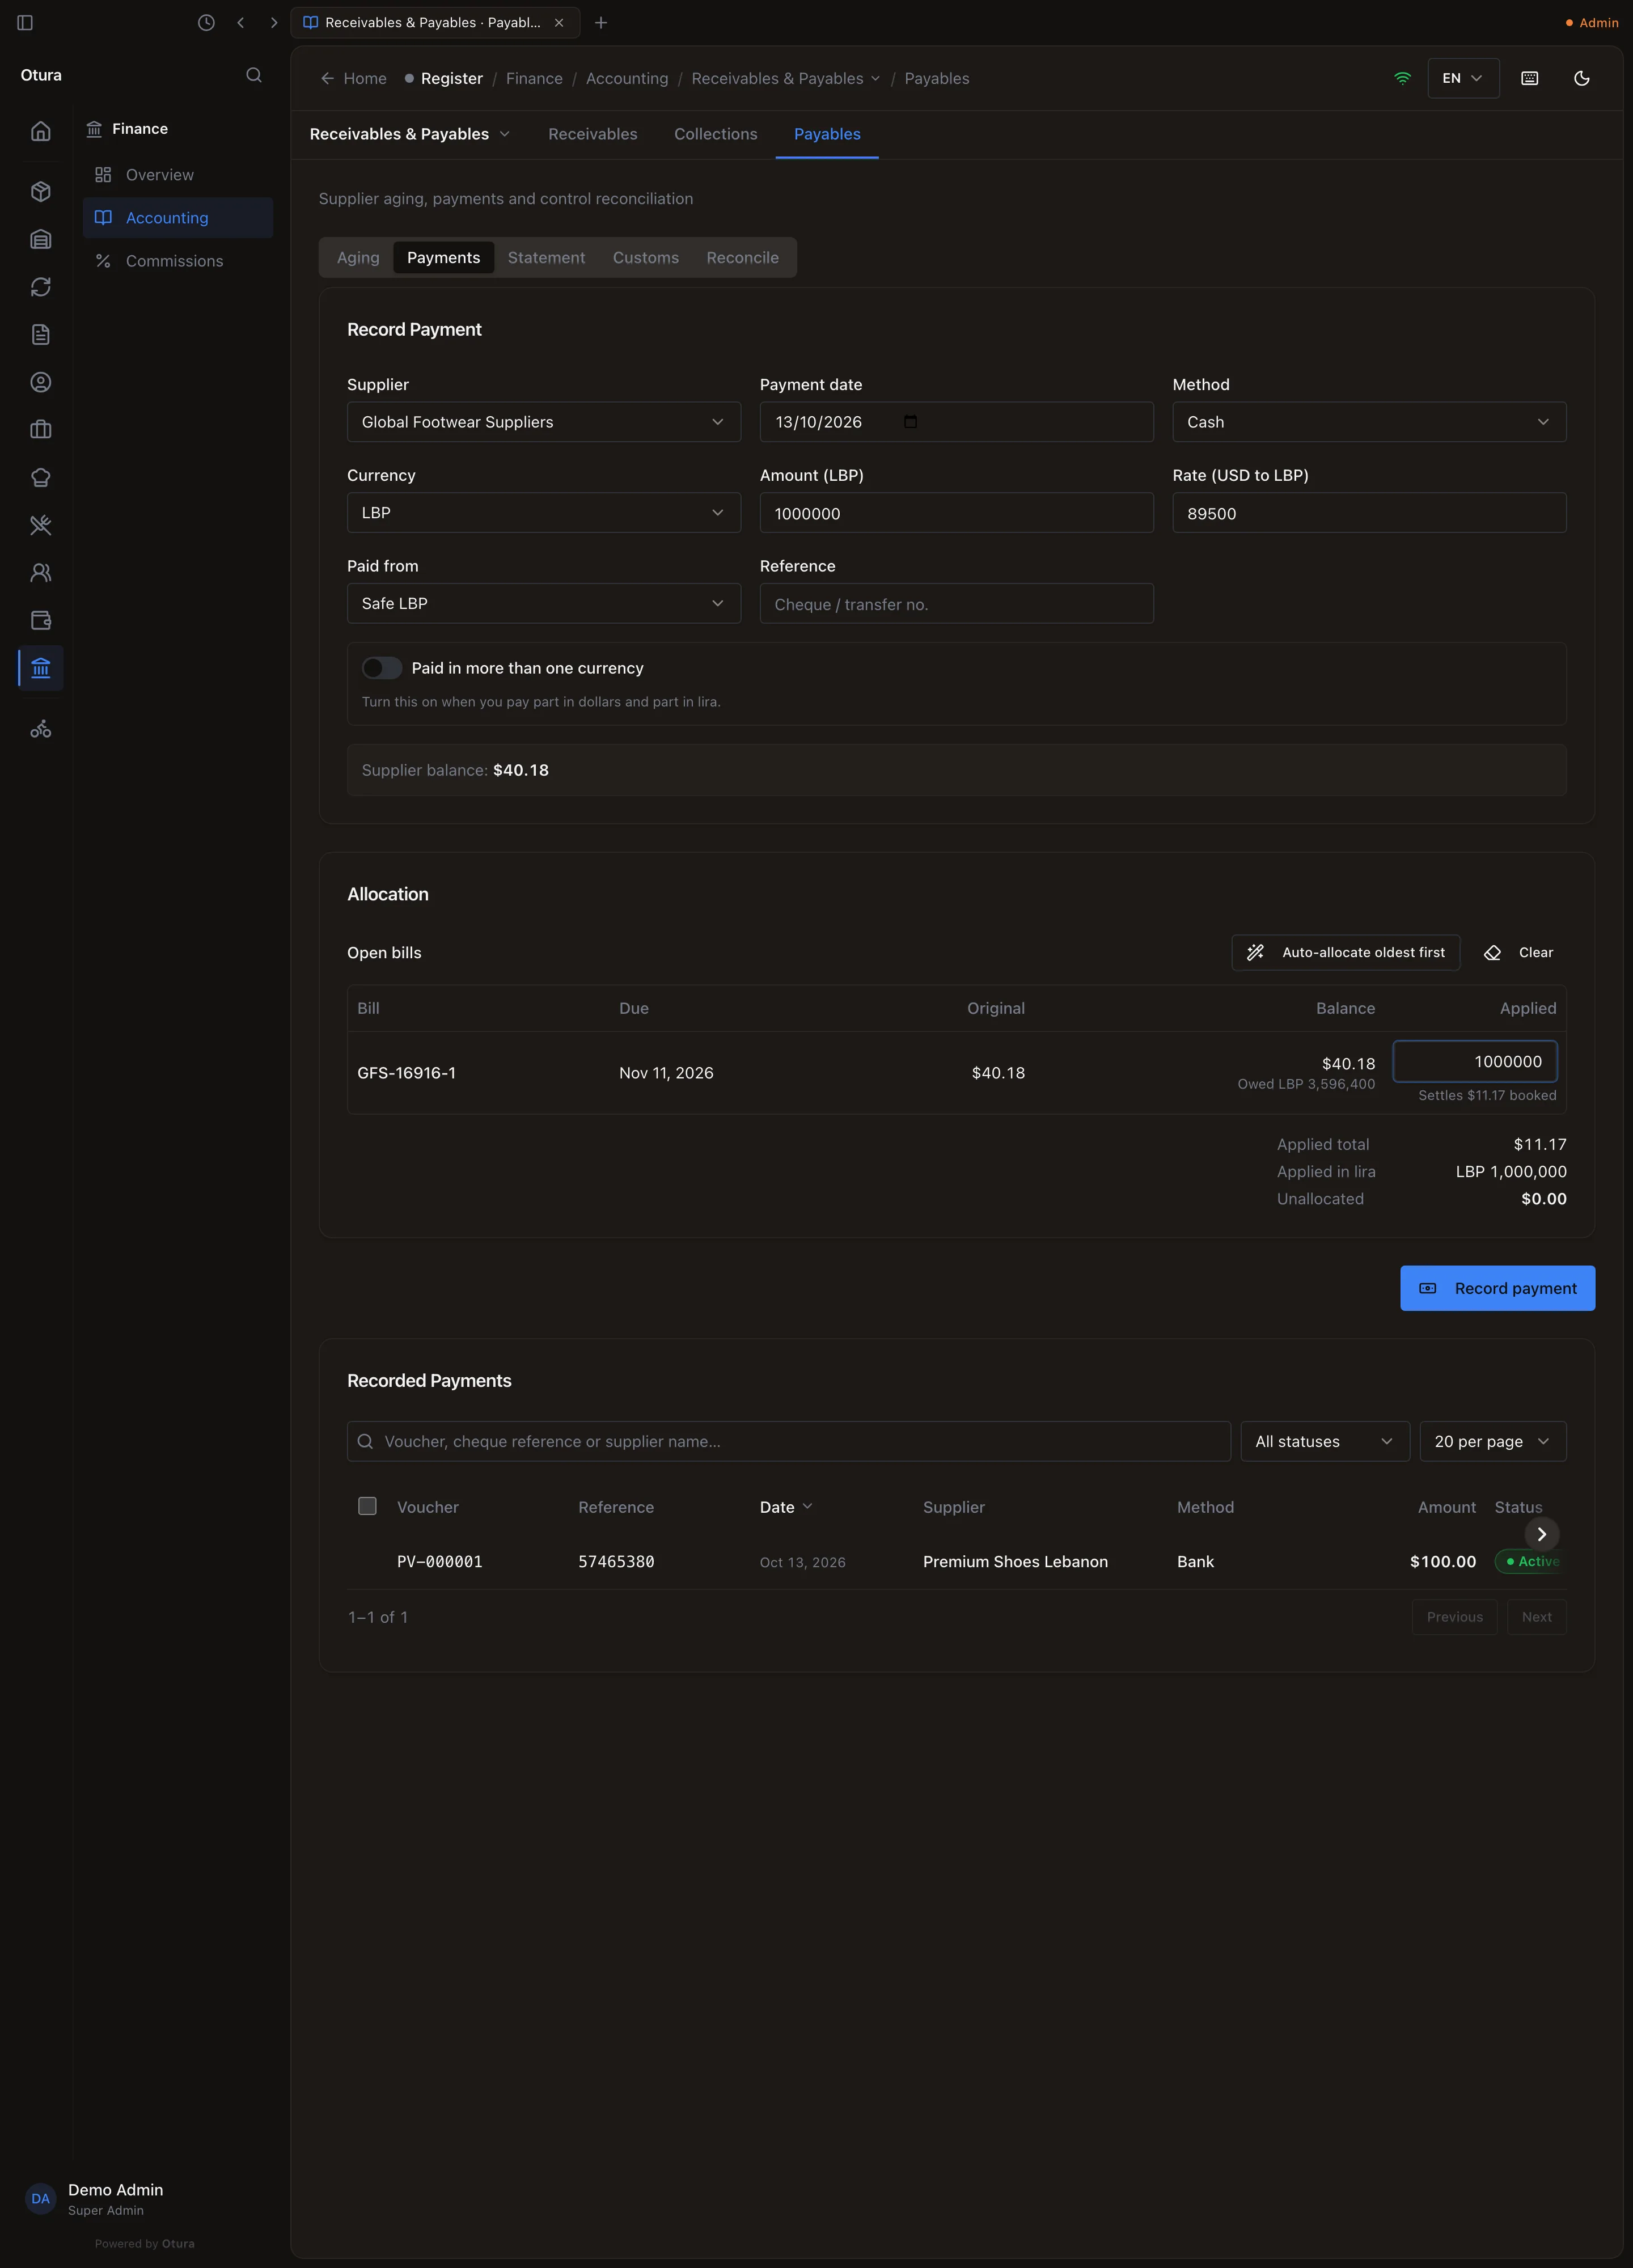Open the utensils sidebar icon
This screenshot has height=2268, width=1633.
[x=41, y=525]
